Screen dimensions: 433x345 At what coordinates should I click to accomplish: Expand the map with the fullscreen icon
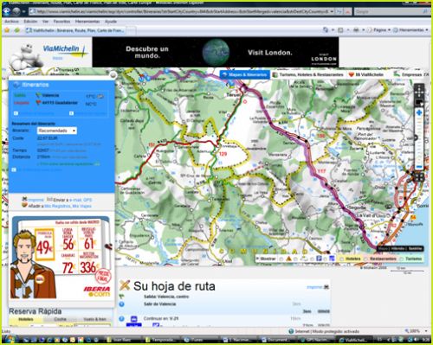pos(419,176)
